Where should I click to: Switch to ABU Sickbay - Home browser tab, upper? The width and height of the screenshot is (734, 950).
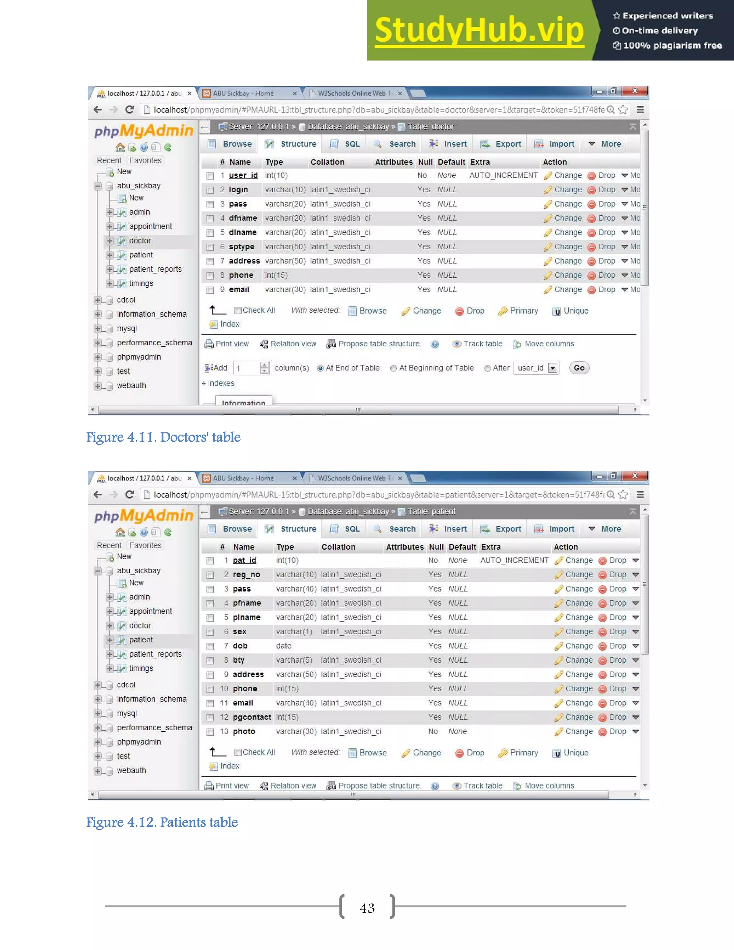(x=250, y=93)
